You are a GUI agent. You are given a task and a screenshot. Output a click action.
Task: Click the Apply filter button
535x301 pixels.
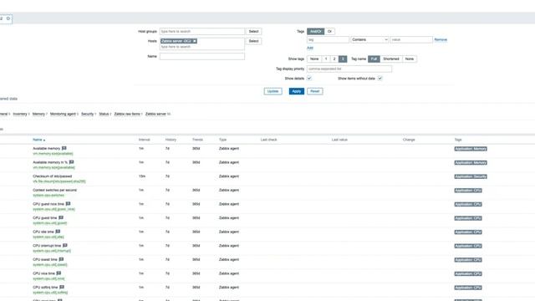(x=297, y=91)
